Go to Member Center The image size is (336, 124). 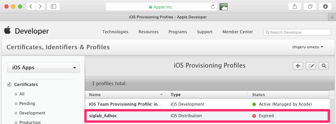coord(237,32)
